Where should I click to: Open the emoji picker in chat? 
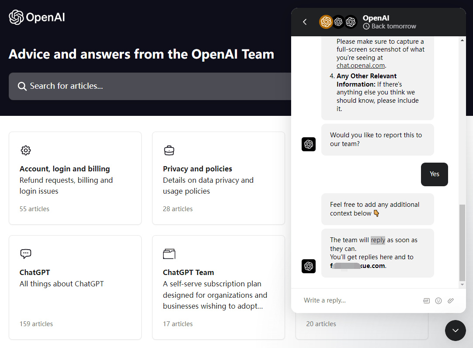click(x=438, y=301)
